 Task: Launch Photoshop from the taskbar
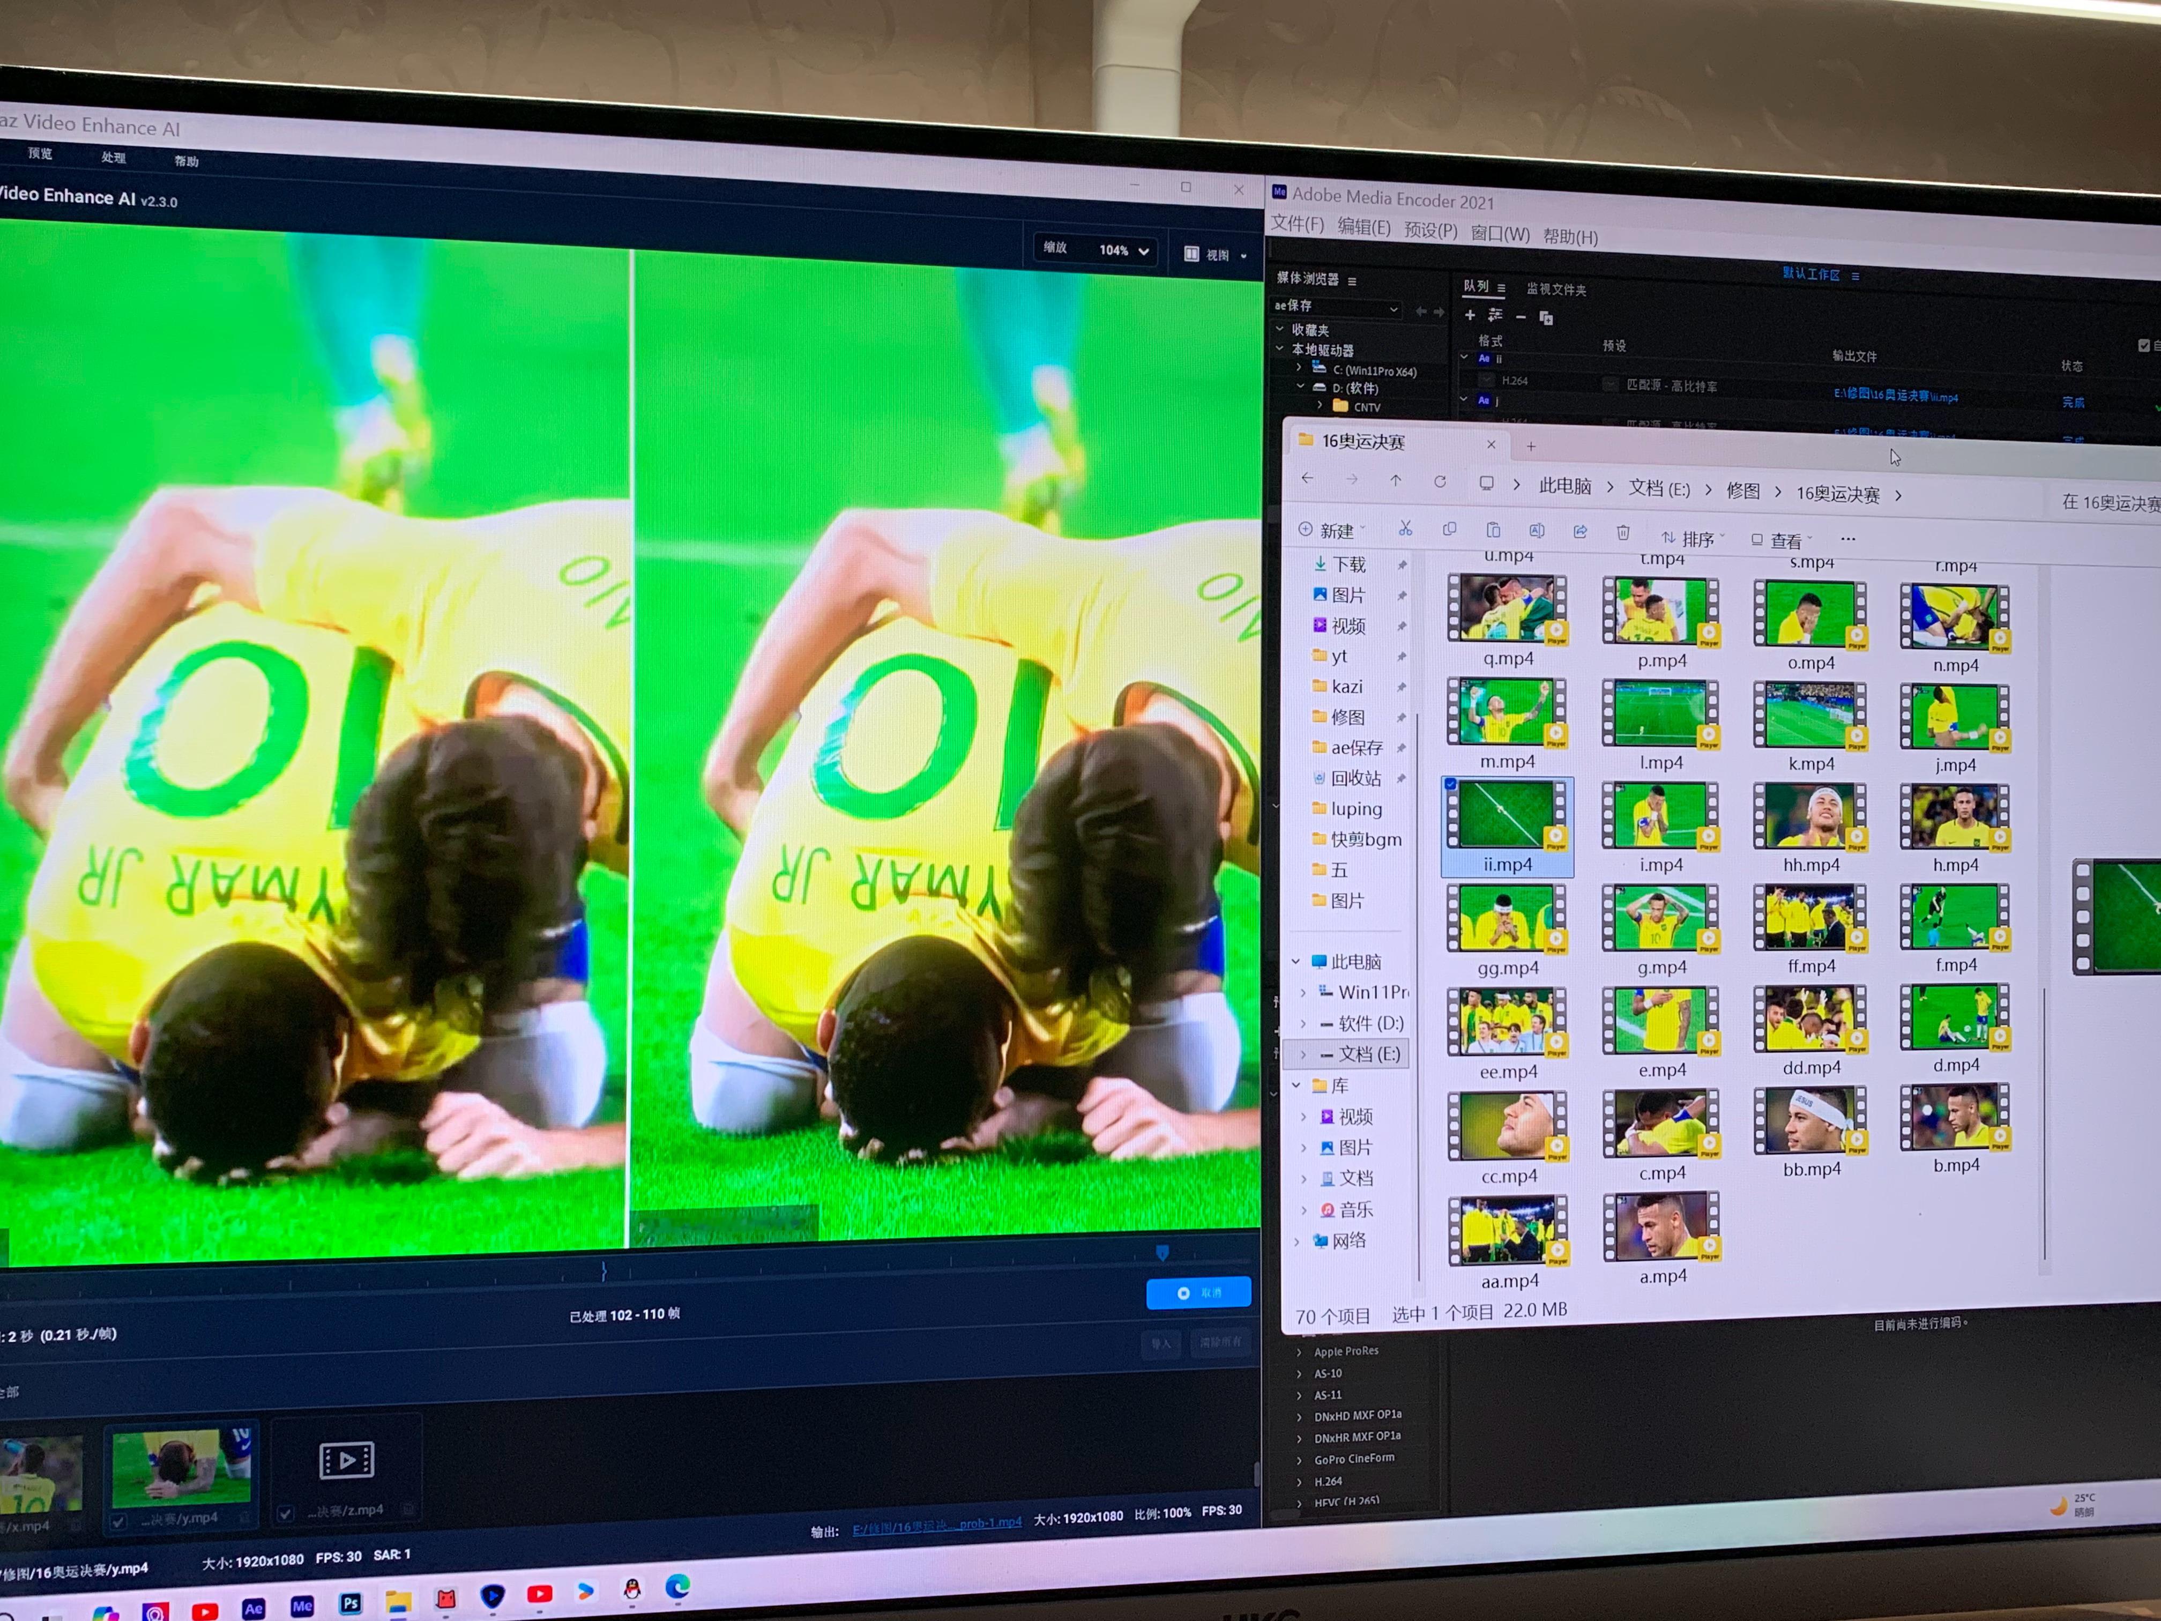click(350, 1603)
